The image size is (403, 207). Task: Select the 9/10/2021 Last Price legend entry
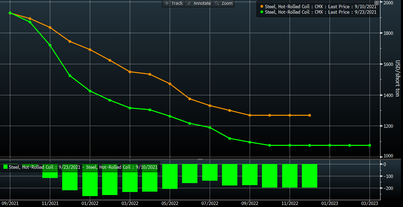pyautogui.click(x=320, y=6)
